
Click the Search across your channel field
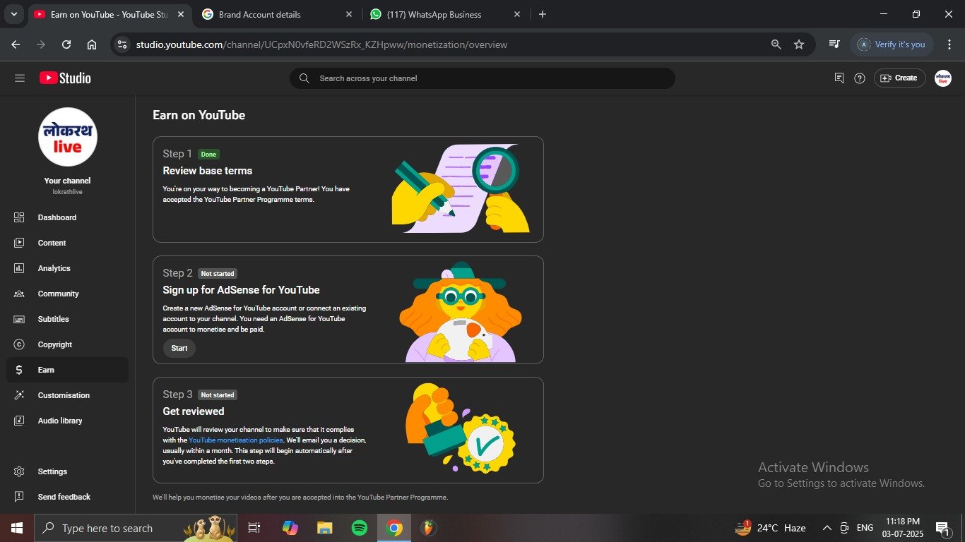click(482, 78)
